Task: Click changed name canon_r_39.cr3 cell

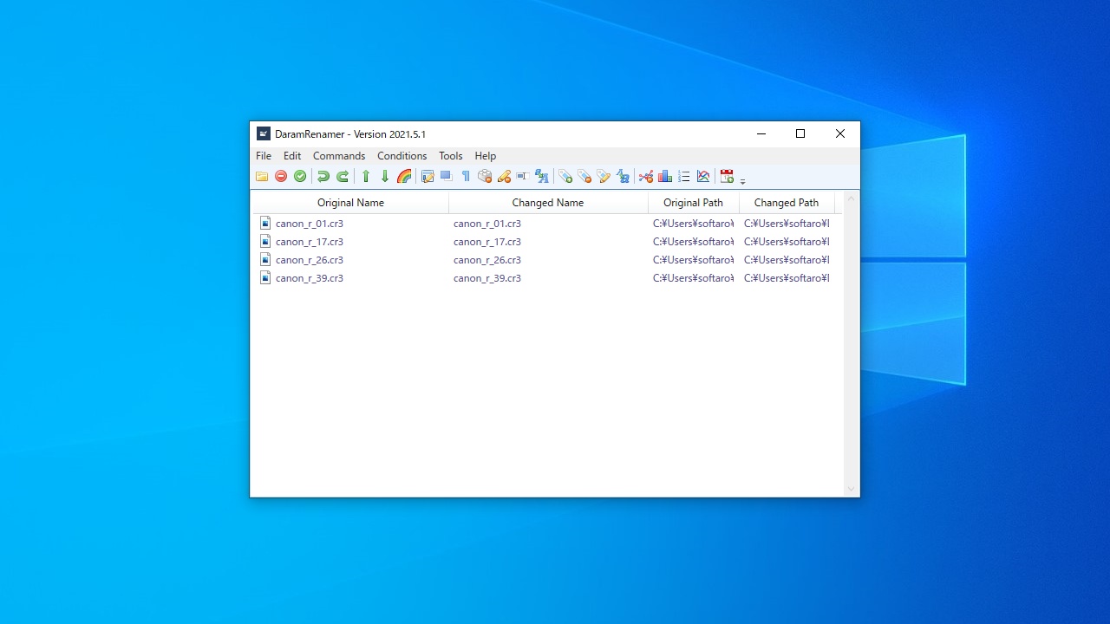Action: click(487, 278)
